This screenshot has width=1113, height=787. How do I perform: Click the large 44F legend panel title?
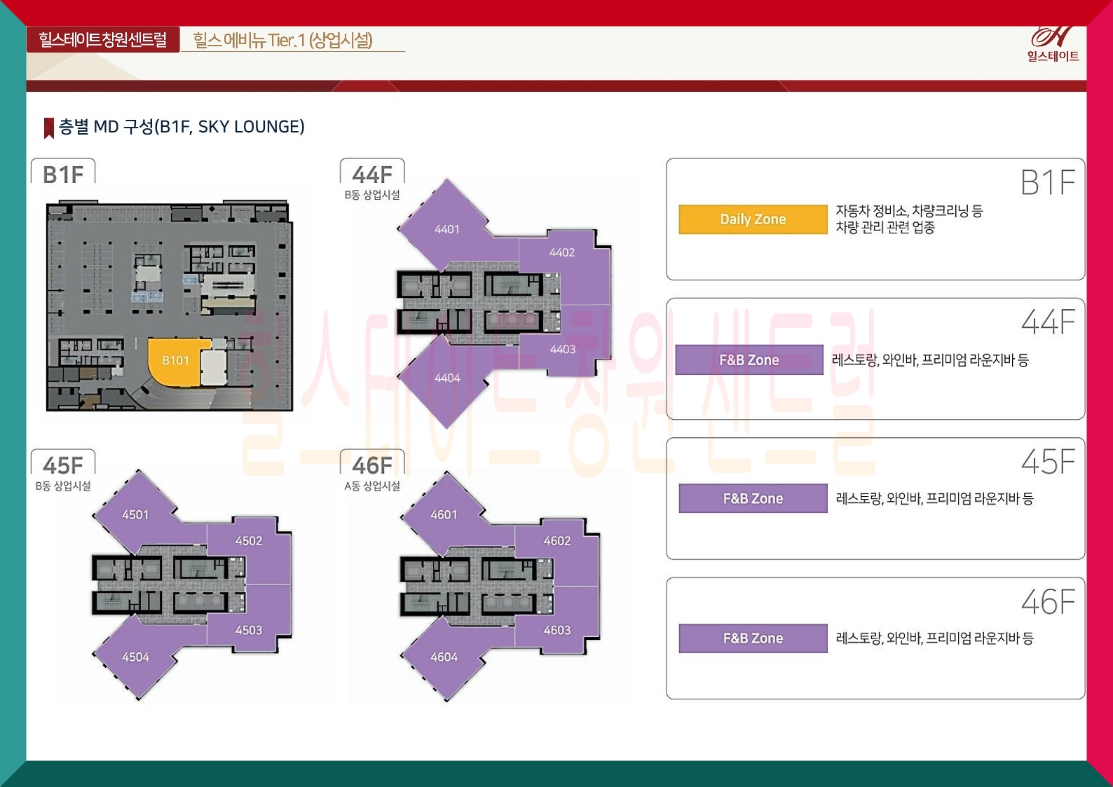[x=1048, y=322]
